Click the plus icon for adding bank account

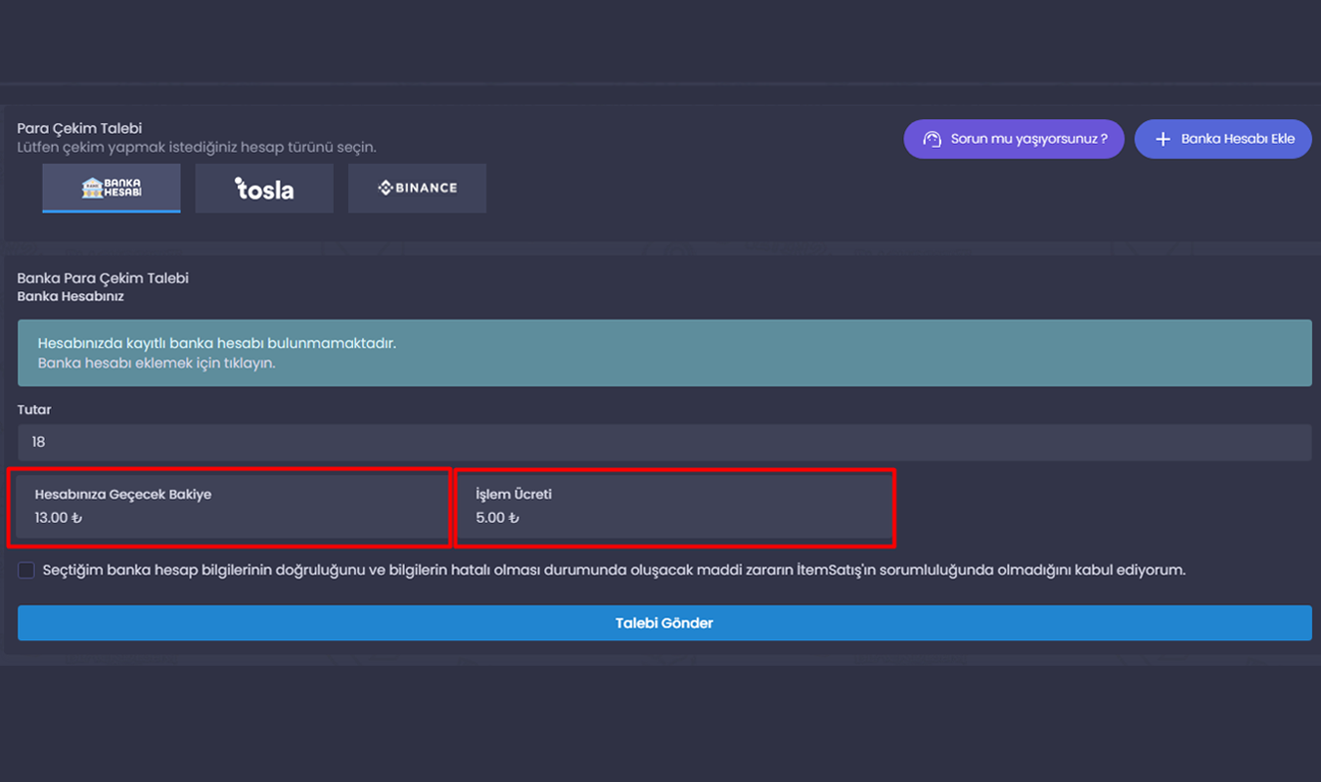tap(1162, 139)
